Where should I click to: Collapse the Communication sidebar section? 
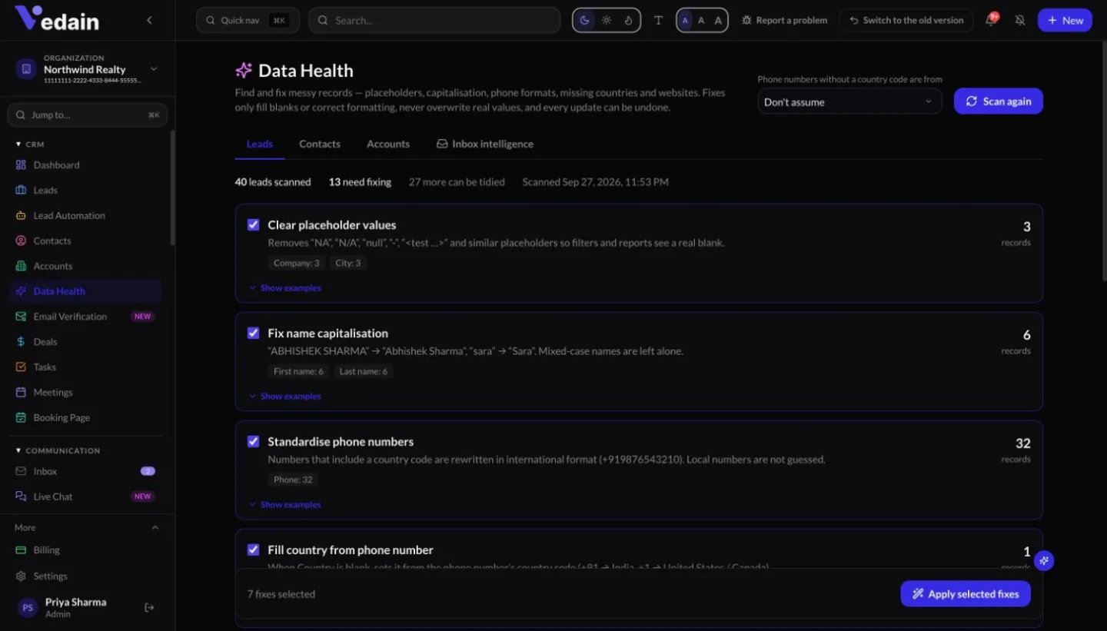[x=58, y=450]
